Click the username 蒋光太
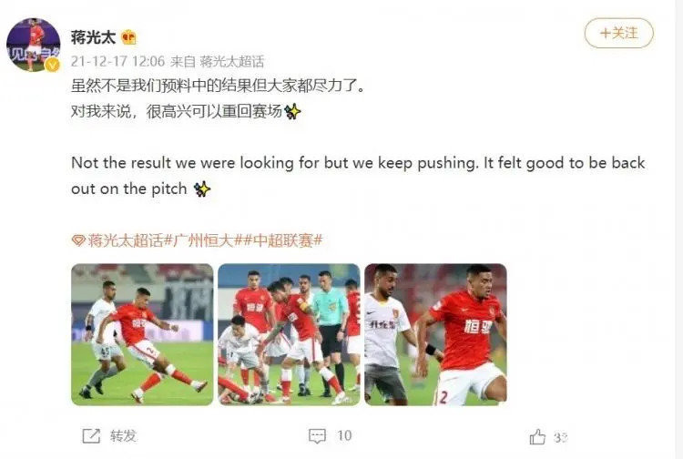Screen dimensions: 683x459 (93, 37)
